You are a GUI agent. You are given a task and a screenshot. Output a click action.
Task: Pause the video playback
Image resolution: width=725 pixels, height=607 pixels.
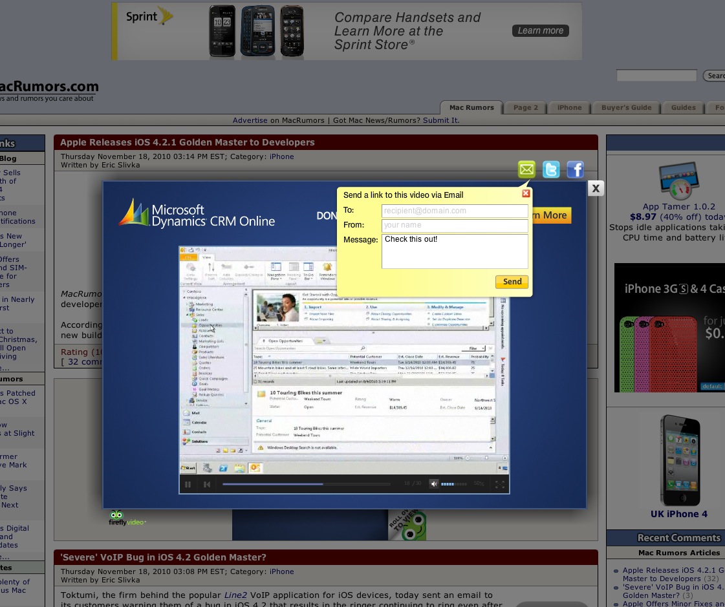click(188, 484)
